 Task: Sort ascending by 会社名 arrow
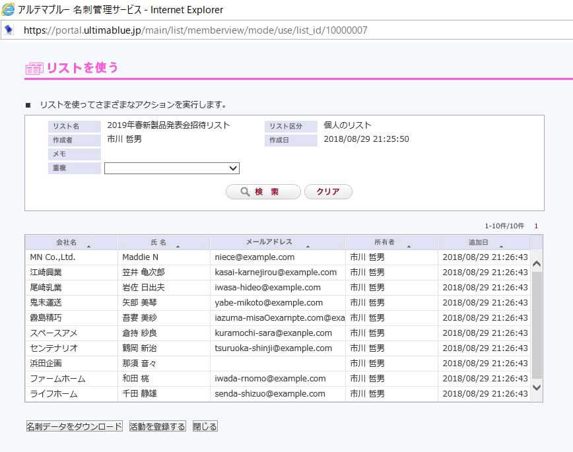click(88, 246)
